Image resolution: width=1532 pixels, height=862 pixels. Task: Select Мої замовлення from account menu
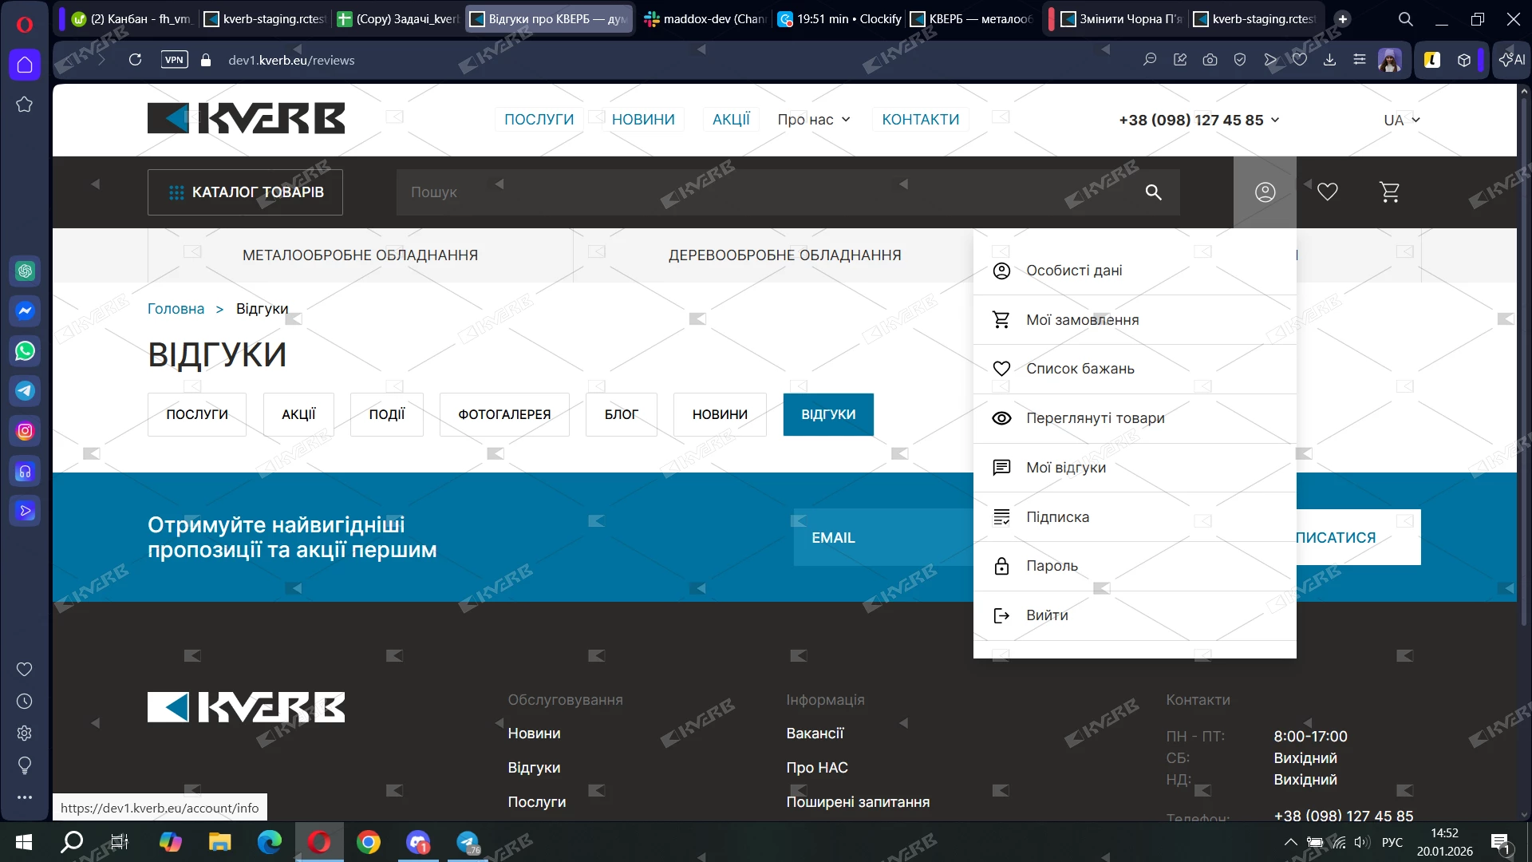click(x=1082, y=320)
